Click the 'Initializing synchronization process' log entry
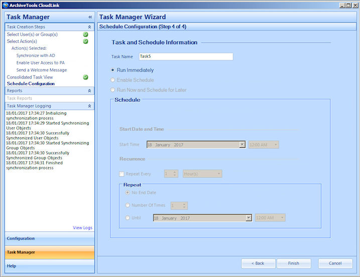360x277 pixels. [x=36, y=116]
